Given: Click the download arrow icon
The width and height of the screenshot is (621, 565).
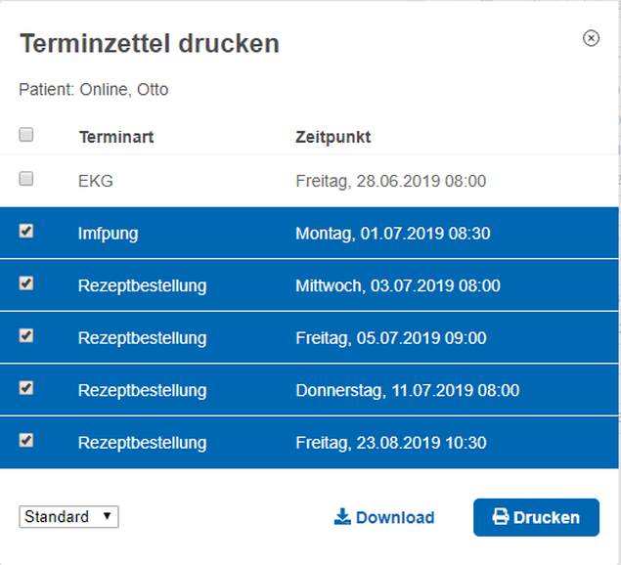Looking at the screenshot, I should coord(342,517).
